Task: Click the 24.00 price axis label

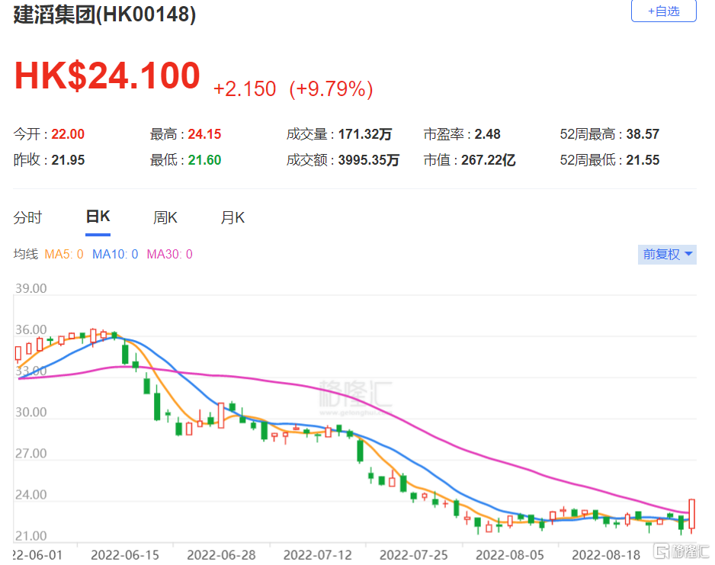Action: [x=31, y=495]
